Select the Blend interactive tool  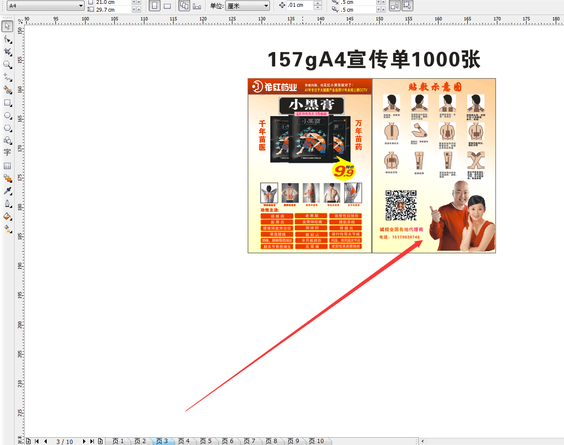7,178
